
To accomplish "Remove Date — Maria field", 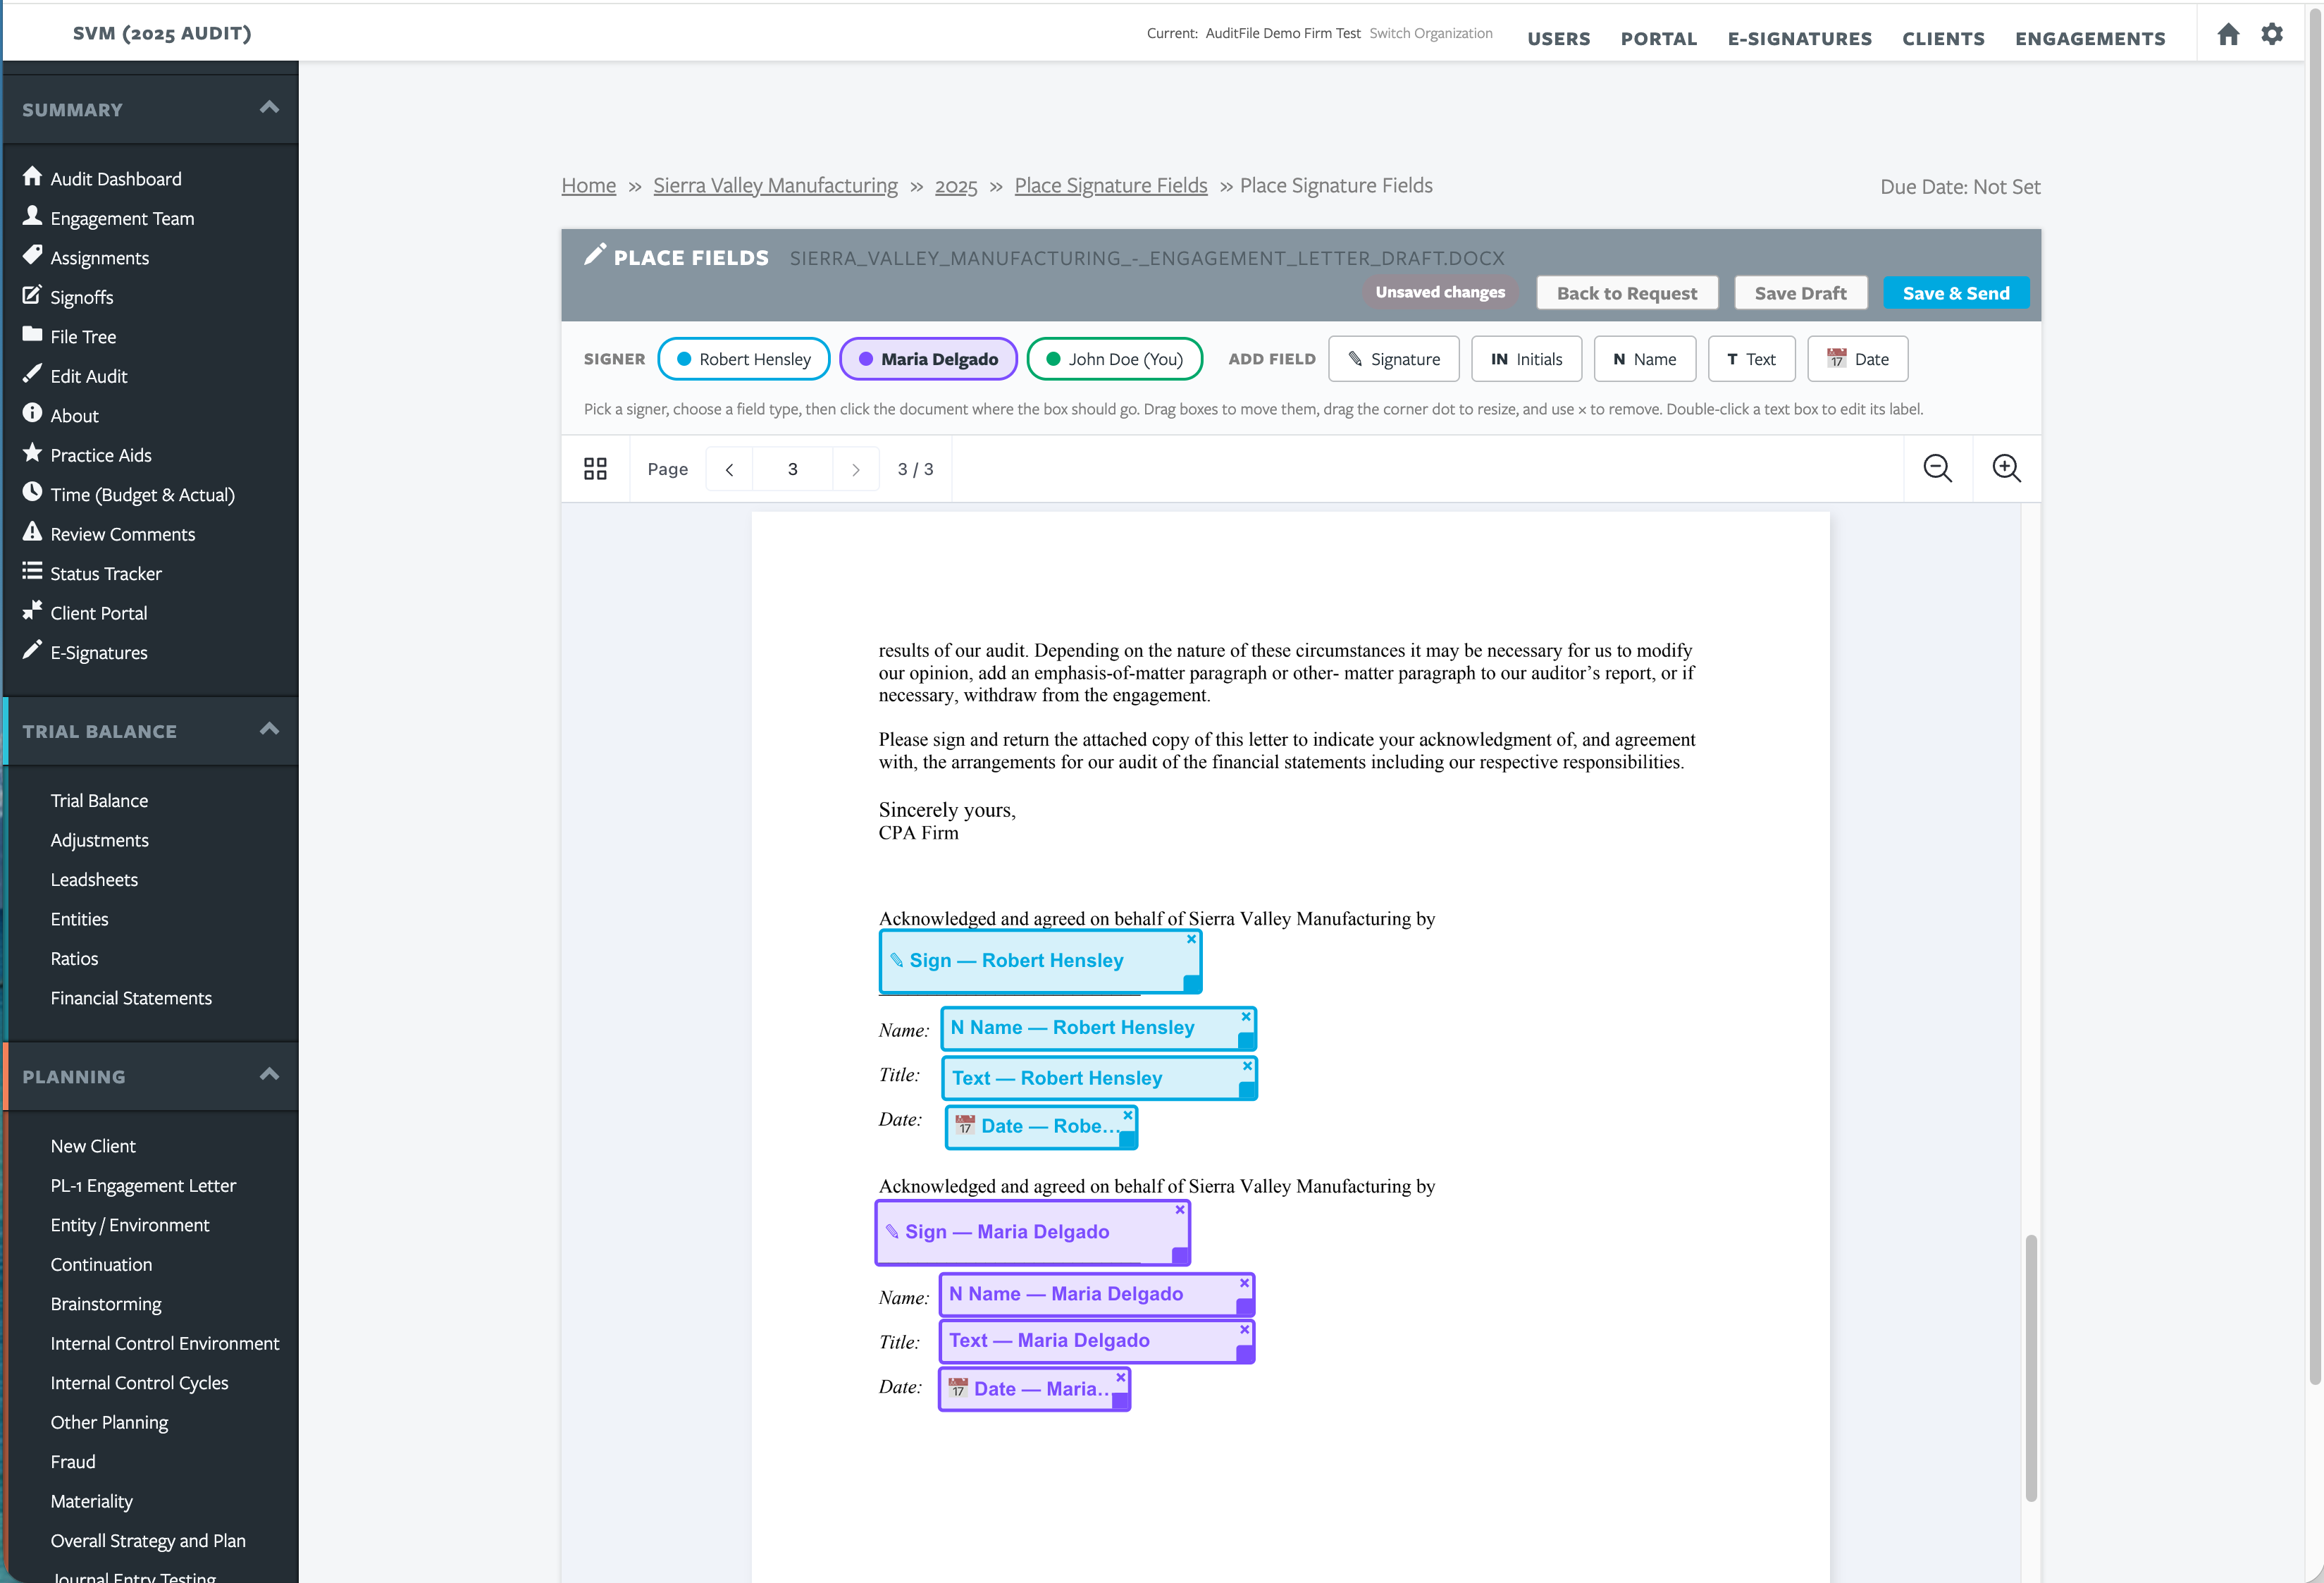I will pyautogui.click(x=1121, y=1377).
